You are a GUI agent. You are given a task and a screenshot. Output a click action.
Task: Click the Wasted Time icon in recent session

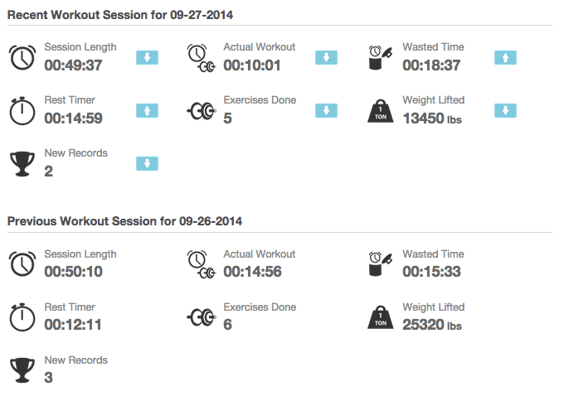380,57
